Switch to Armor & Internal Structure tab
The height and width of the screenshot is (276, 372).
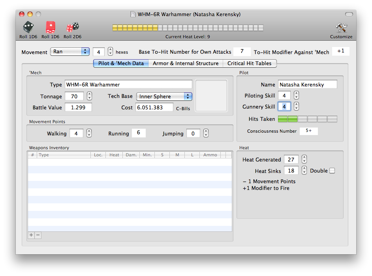tap(186, 63)
